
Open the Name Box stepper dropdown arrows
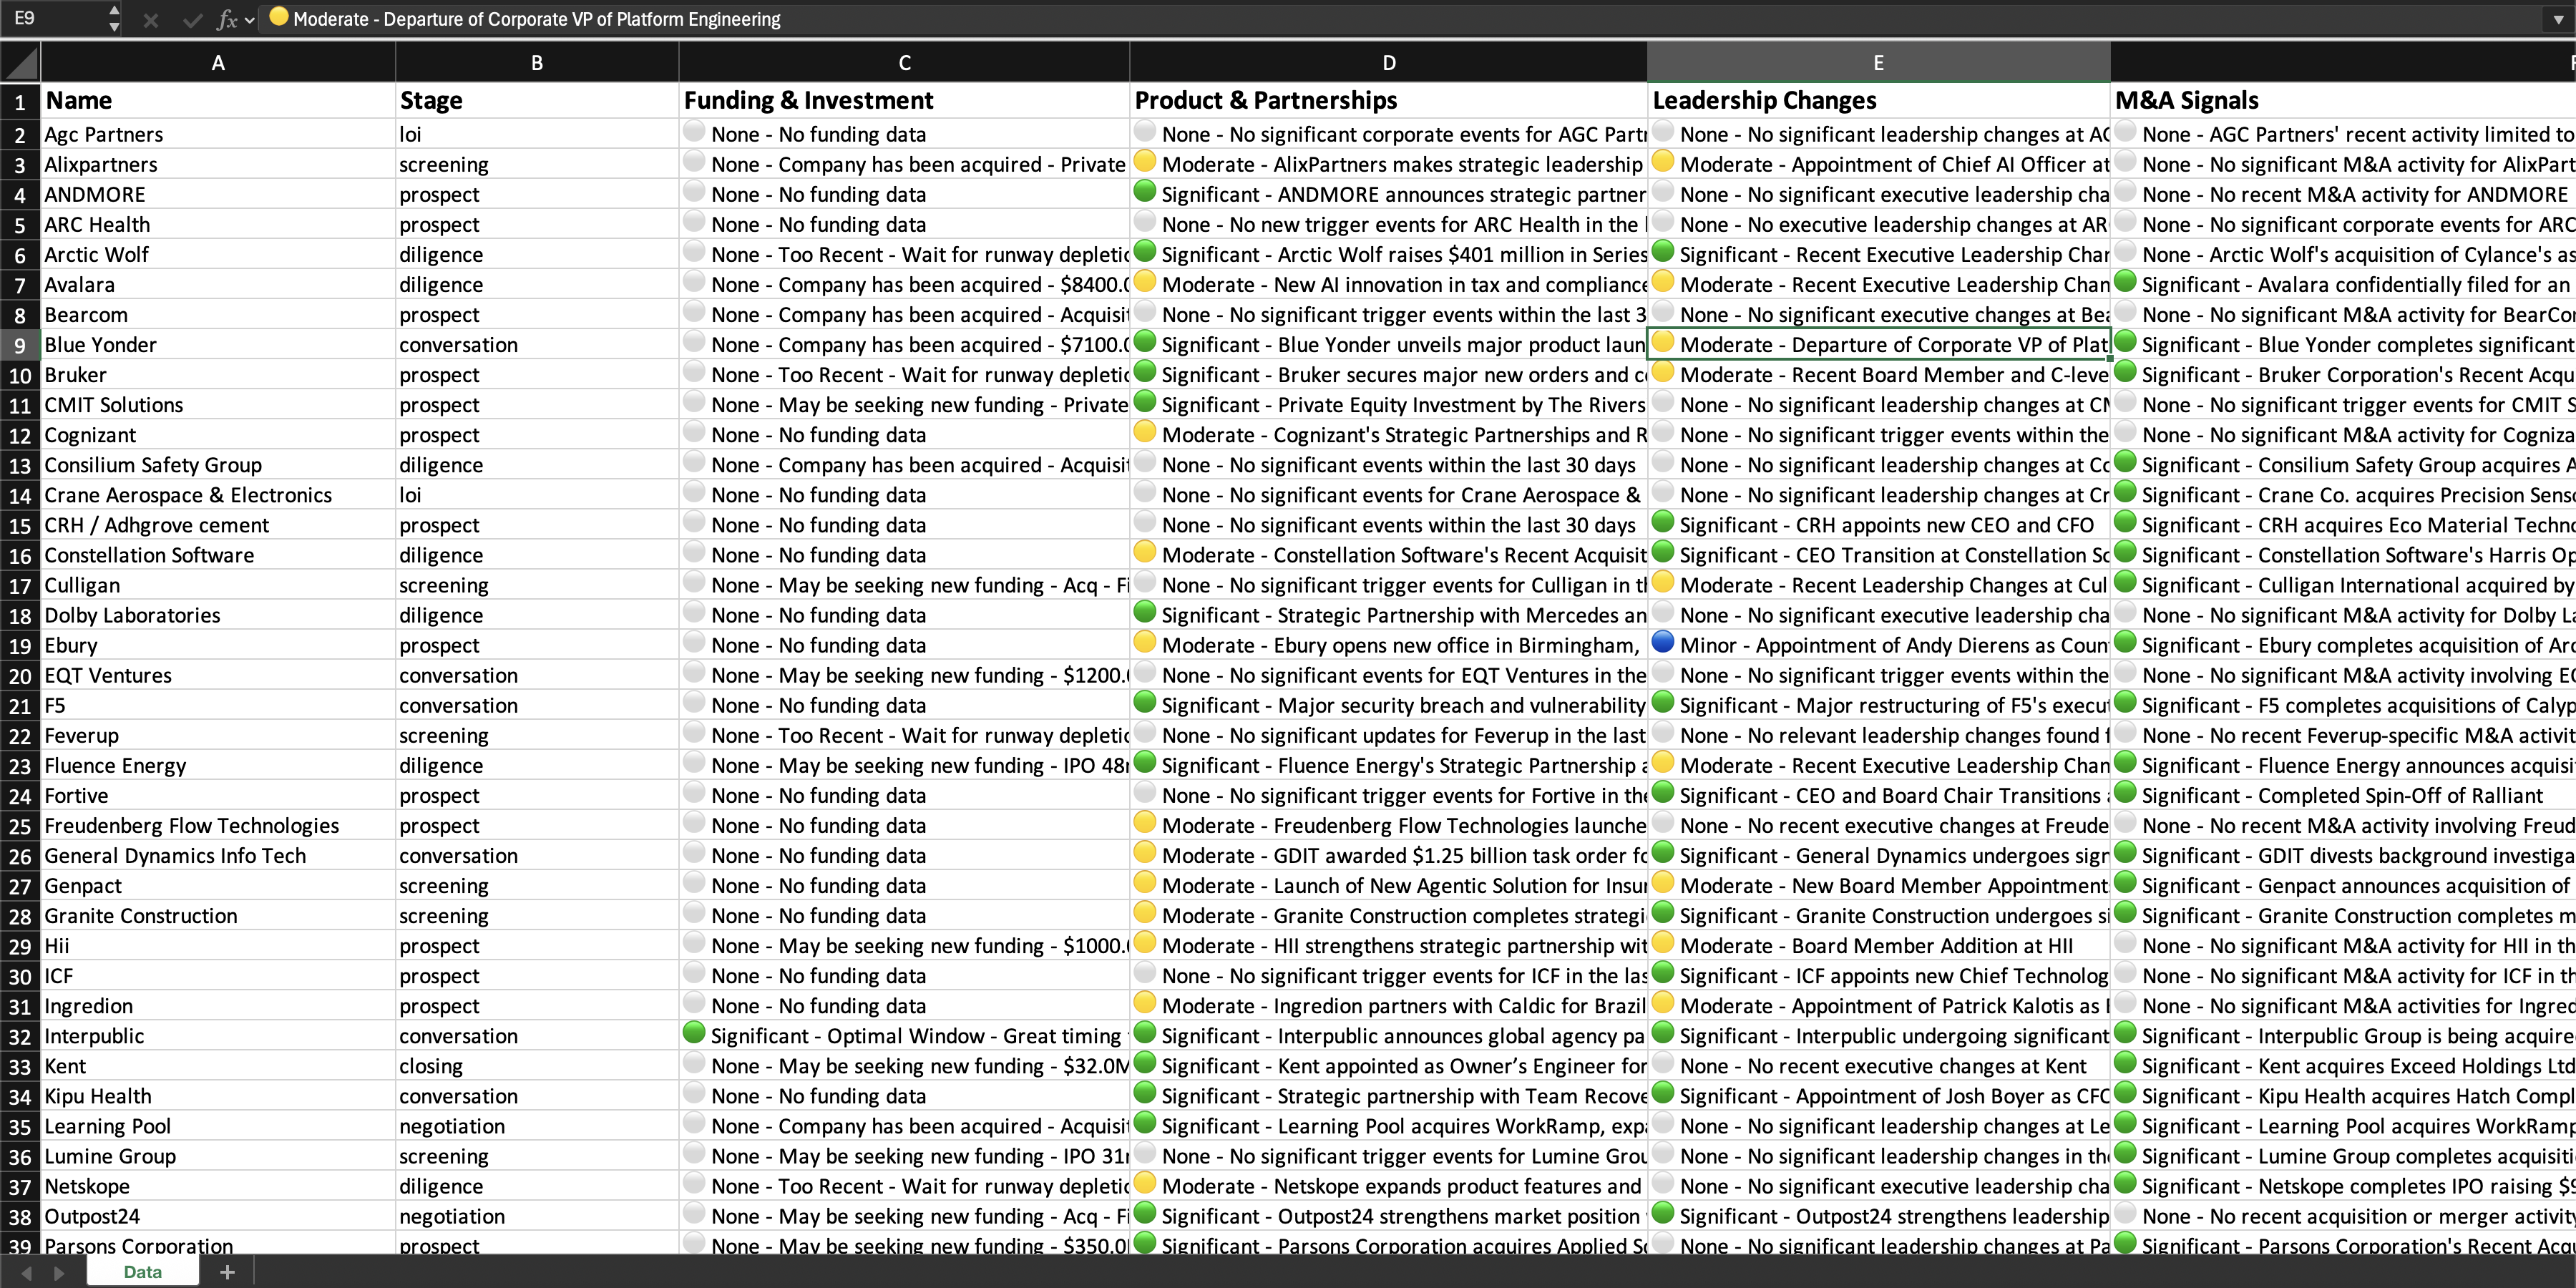coord(115,18)
